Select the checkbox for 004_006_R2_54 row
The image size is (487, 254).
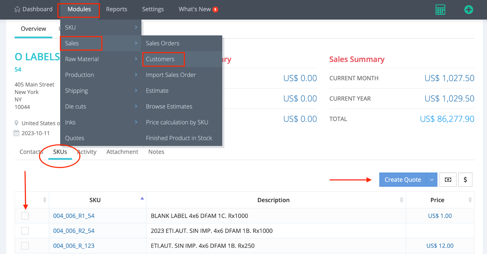coord(25,231)
